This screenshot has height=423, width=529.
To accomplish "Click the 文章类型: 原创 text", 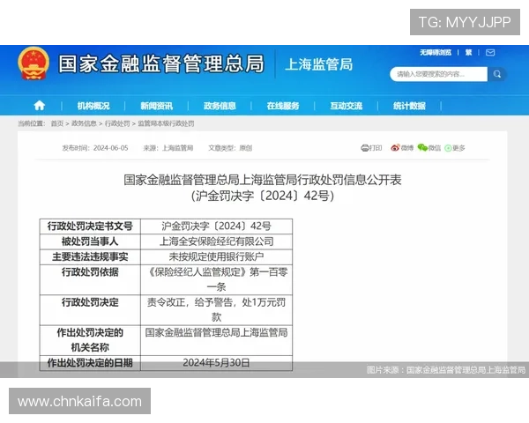I will click(x=230, y=148).
